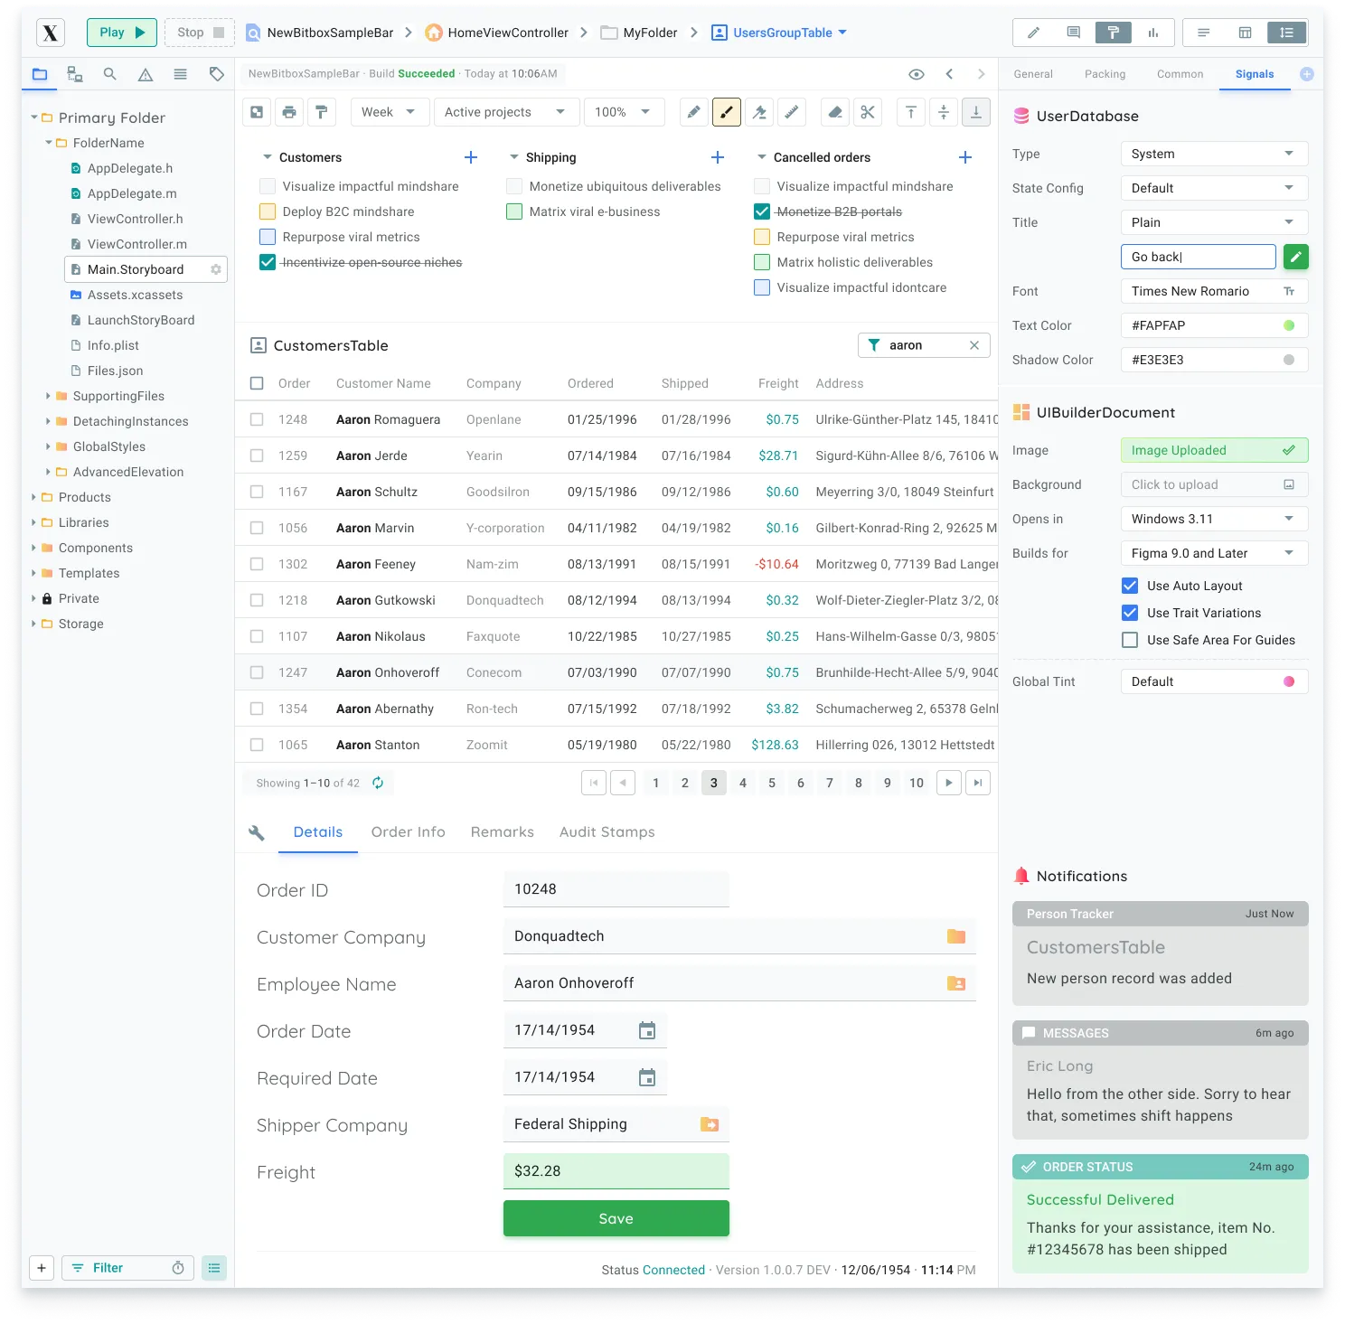Open the print dialog from the toolbar
Screen dimensions: 1345x1324
click(x=289, y=111)
